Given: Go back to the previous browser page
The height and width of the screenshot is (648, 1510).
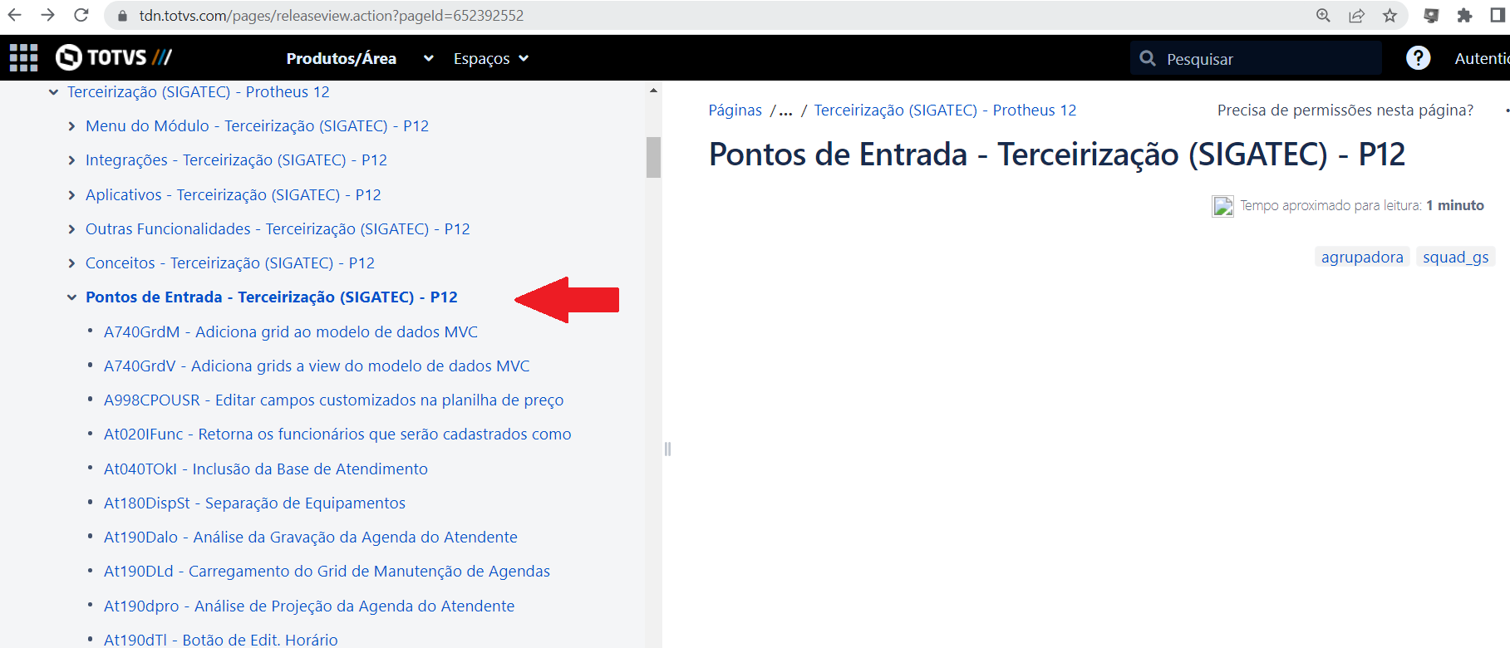Looking at the screenshot, I should tap(15, 16).
